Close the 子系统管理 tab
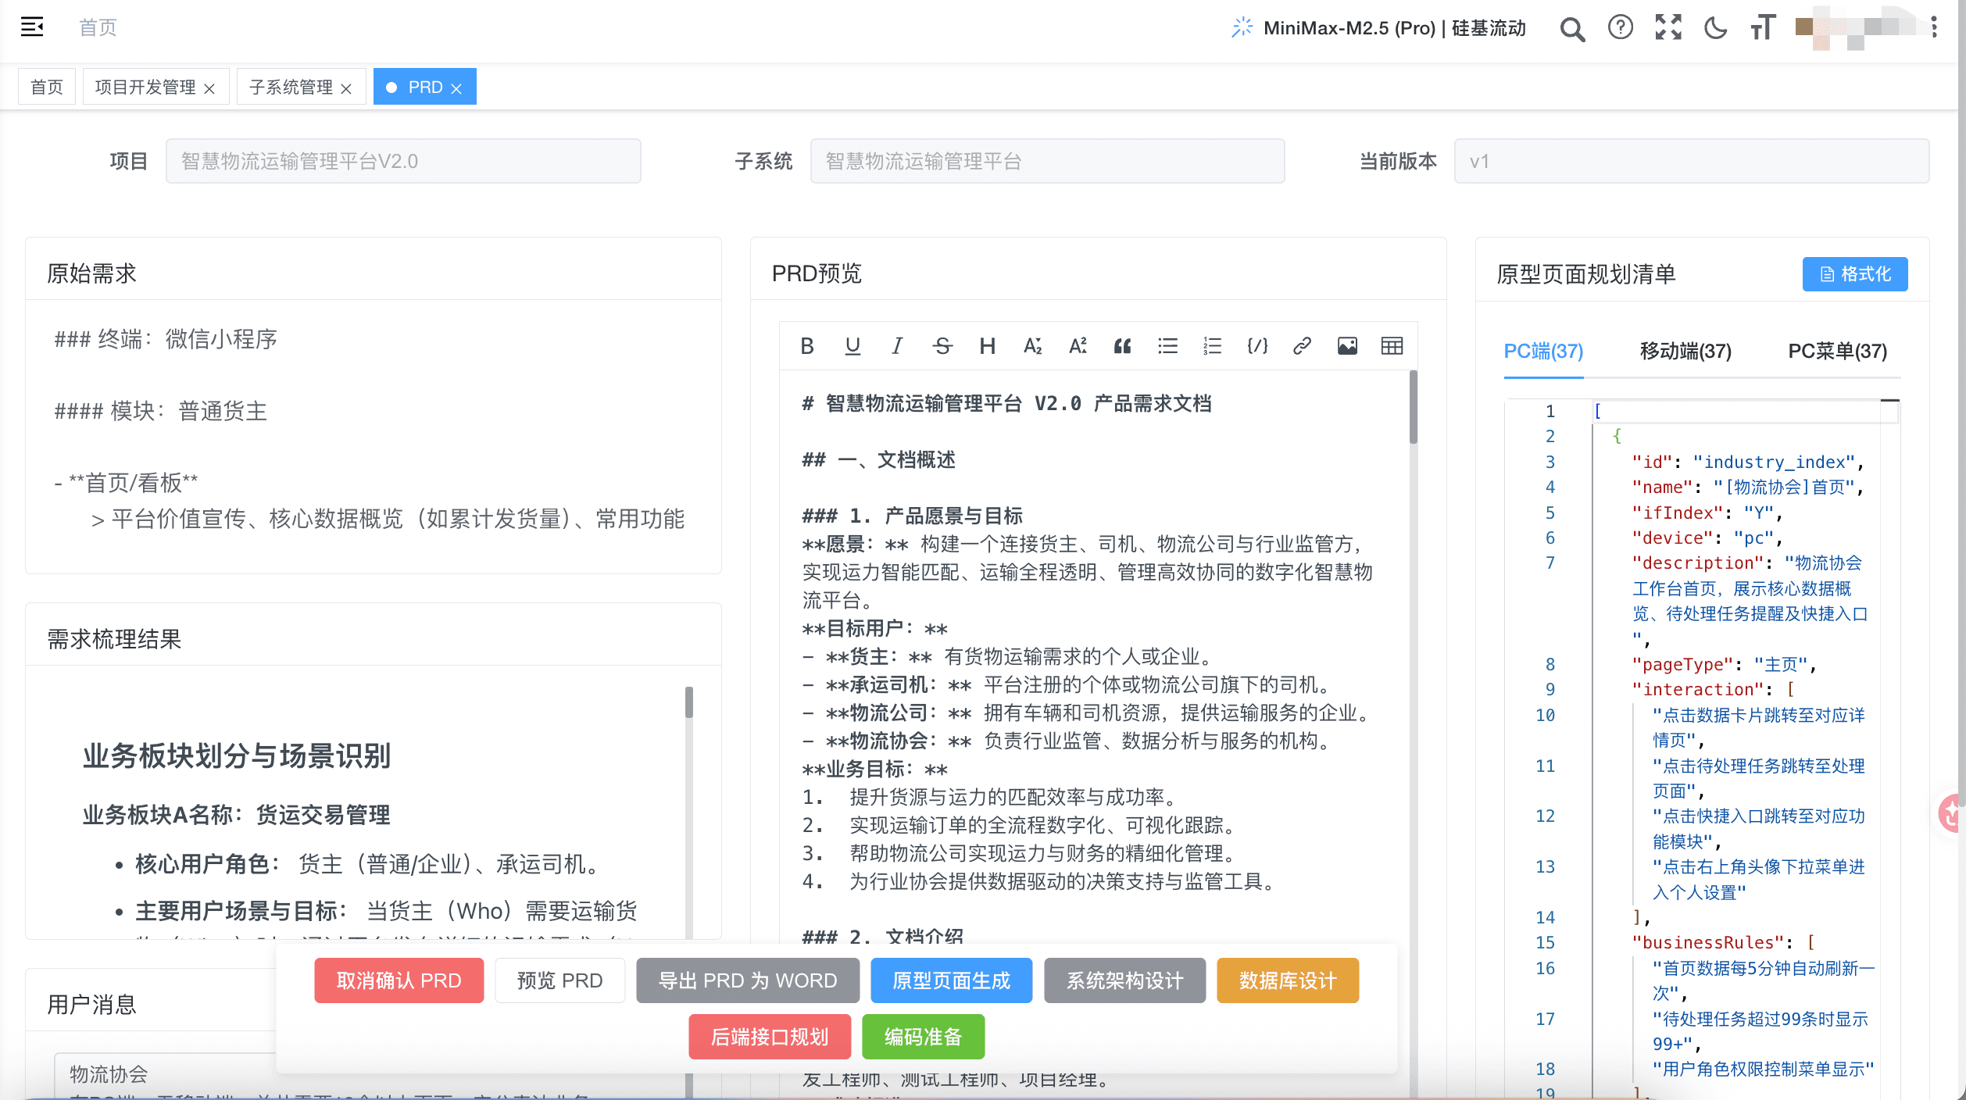Viewport: 1966px width, 1100px height. click(x=346, y=88)
